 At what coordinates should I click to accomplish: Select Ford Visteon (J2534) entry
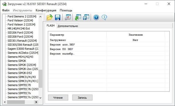[x=20, y=20]
